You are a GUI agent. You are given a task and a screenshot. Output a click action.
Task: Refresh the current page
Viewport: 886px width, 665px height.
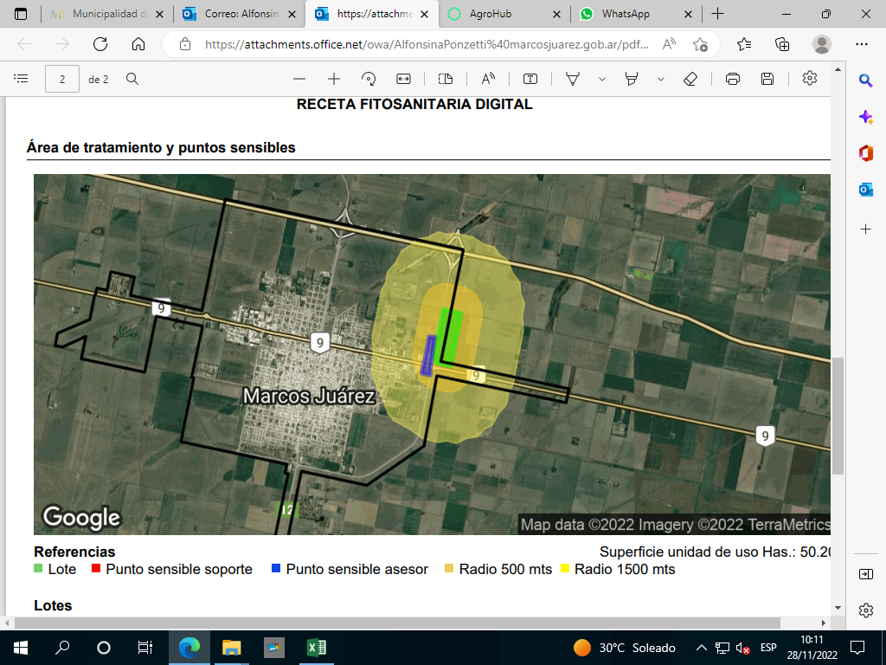click(100, 44)
